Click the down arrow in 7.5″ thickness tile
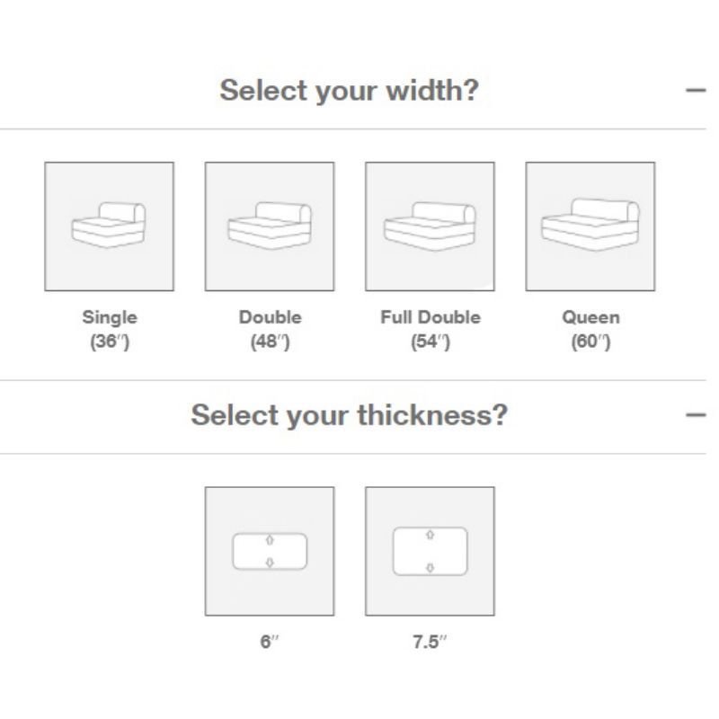719x719 pixels. pos(430,567)
